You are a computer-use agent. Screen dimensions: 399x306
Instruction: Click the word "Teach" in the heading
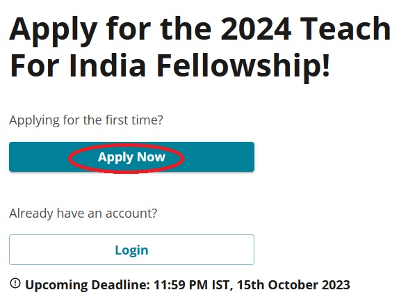coord(345,29)
